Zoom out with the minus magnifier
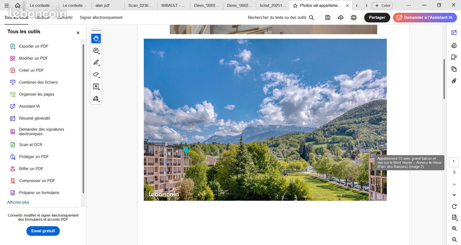Viewport: 461px width, 245px height. coord(454,240)
